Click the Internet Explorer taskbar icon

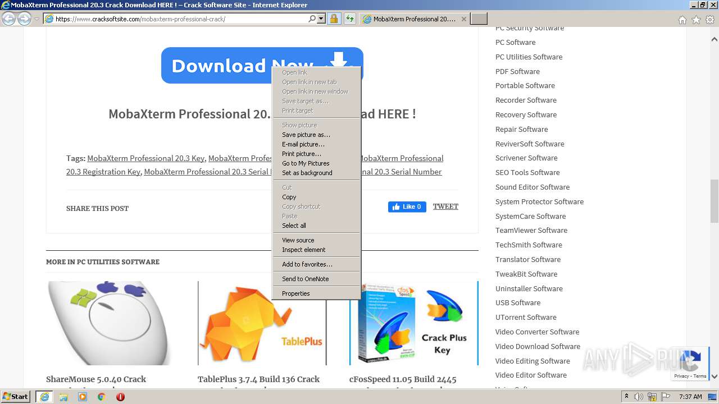click(44, 397)
